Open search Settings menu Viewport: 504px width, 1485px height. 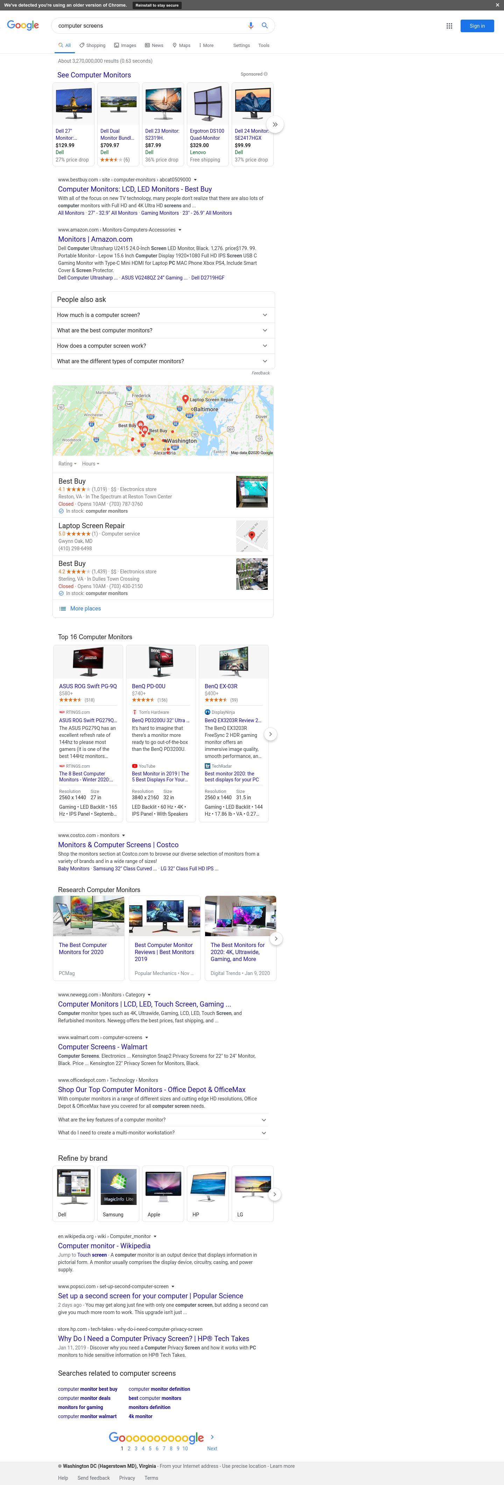[241, 45]
